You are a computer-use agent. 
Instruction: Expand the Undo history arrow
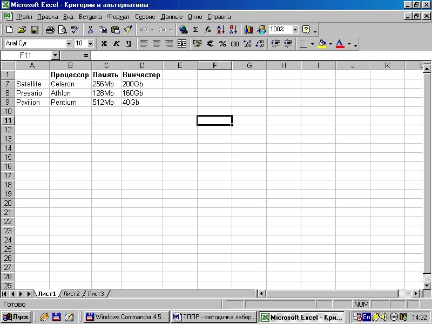pos(152,30)
